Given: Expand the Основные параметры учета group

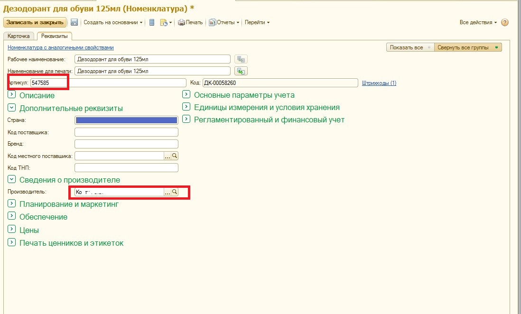Looking at the screenshot, I should (x=186, y=95).
